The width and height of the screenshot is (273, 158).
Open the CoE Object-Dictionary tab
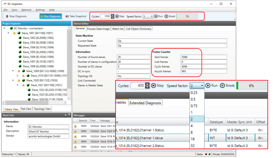138,29
